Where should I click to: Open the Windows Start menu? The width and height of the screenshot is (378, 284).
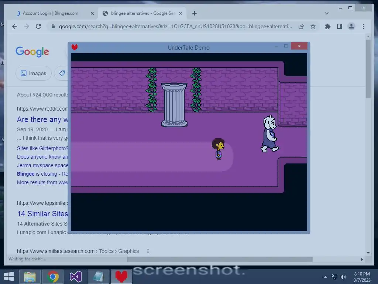tap(9, 277)
